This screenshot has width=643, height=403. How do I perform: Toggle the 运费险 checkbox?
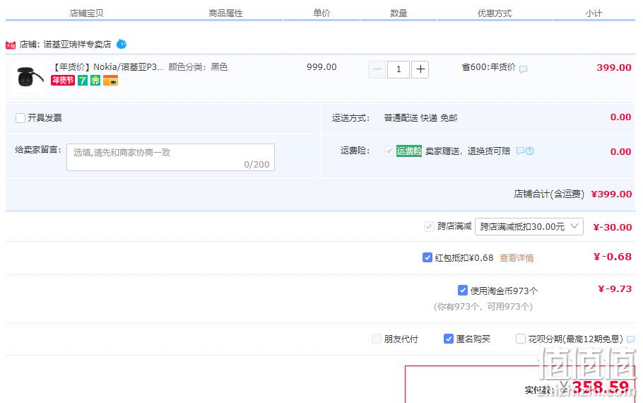point(389,151)
